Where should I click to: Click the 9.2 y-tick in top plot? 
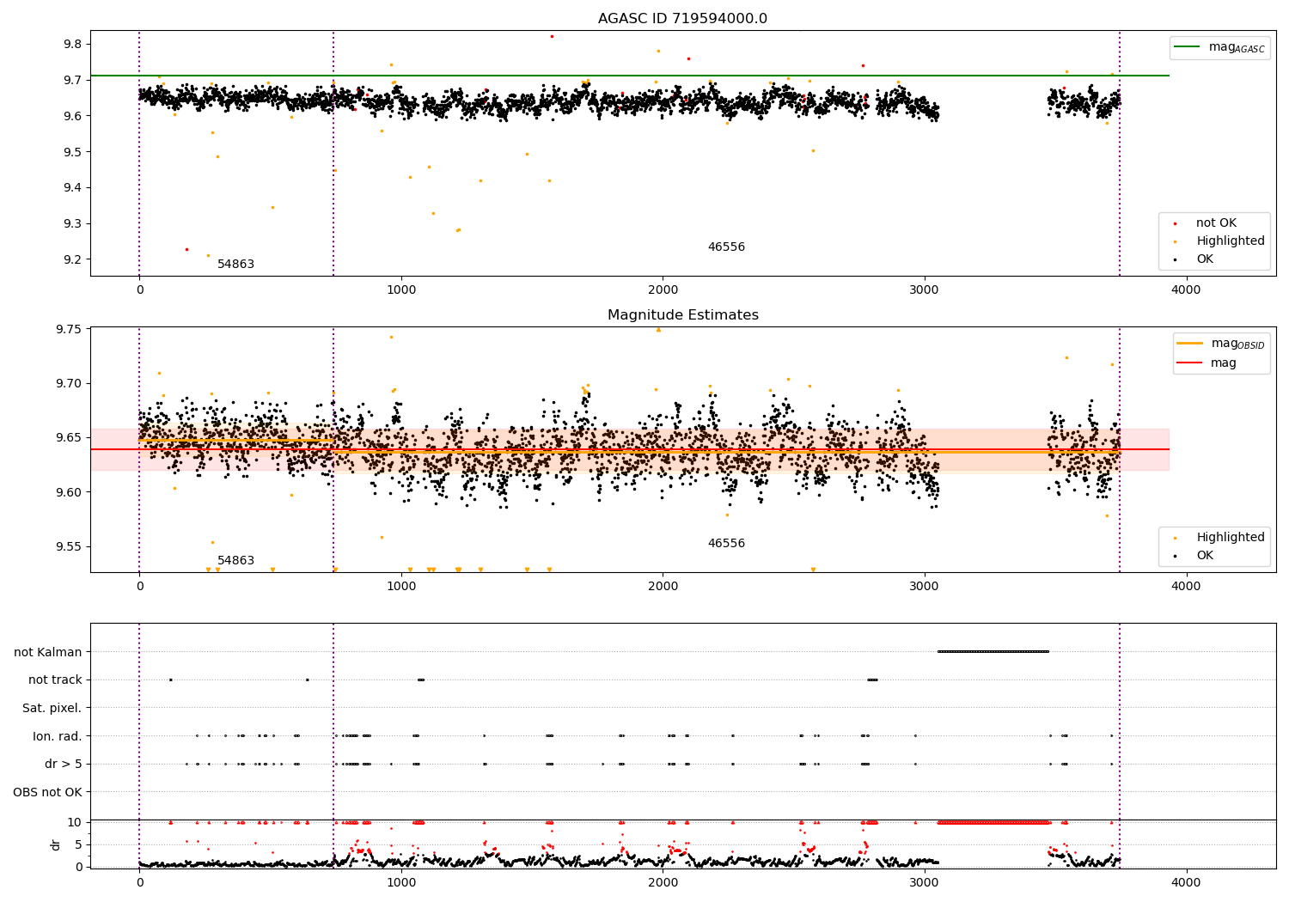(73, 260)
